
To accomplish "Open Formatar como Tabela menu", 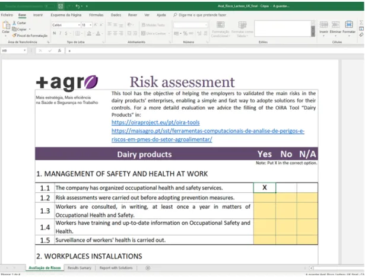I will tap(242, 29).
